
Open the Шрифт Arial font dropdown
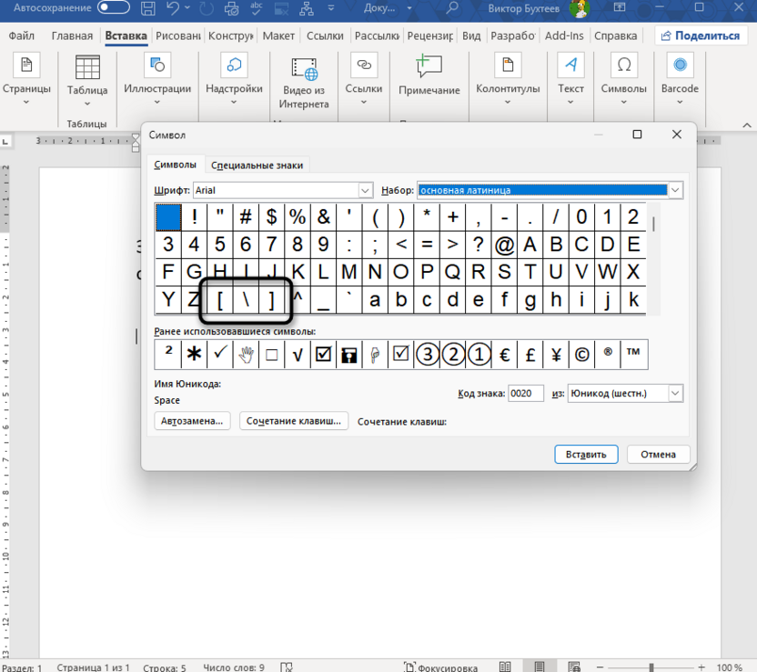(x=366, y=191)
